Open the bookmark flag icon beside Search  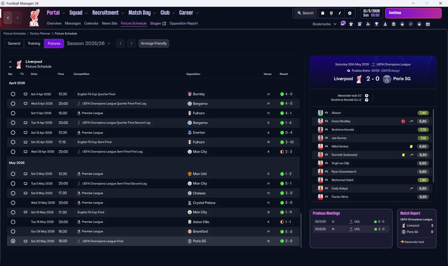[323, 13]
